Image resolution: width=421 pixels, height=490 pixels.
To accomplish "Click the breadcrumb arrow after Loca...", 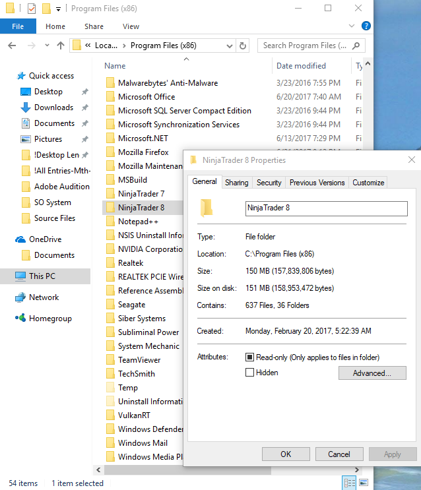I will click(x=124, y=46).
